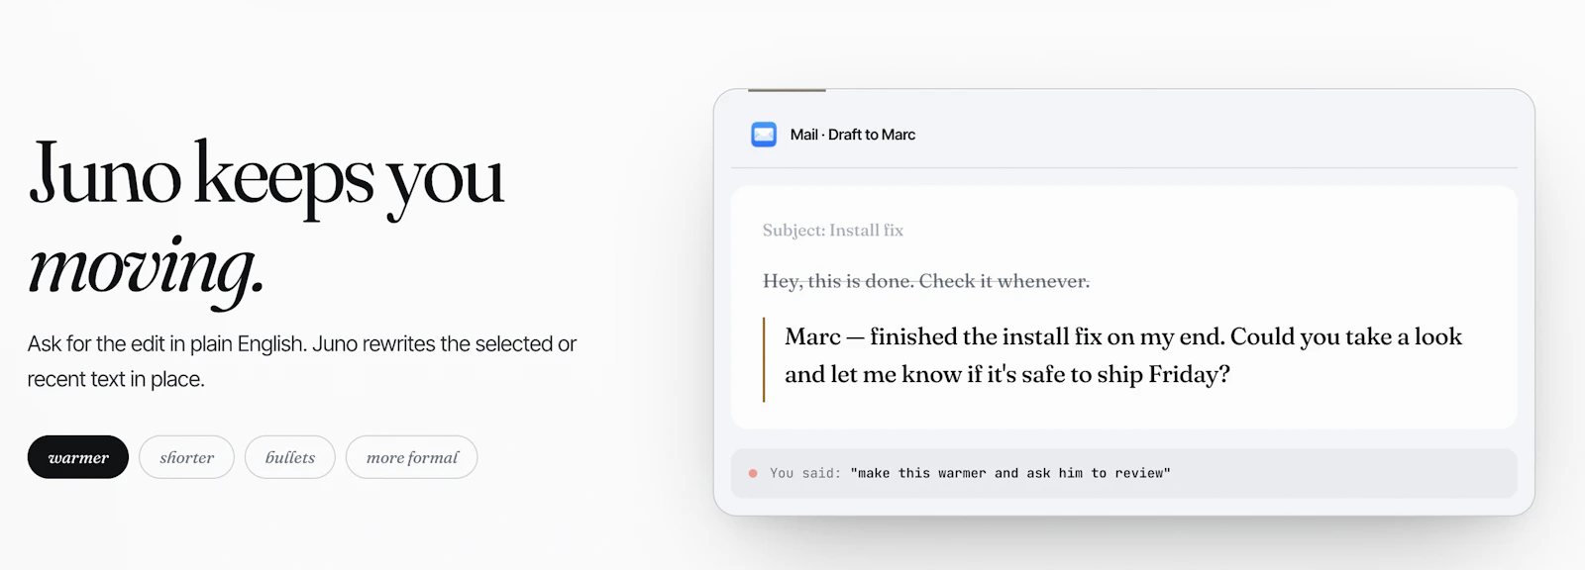This screenshot has height=570, width=1585.
Task: Select the "warmer" pill button
Action: 78,457
